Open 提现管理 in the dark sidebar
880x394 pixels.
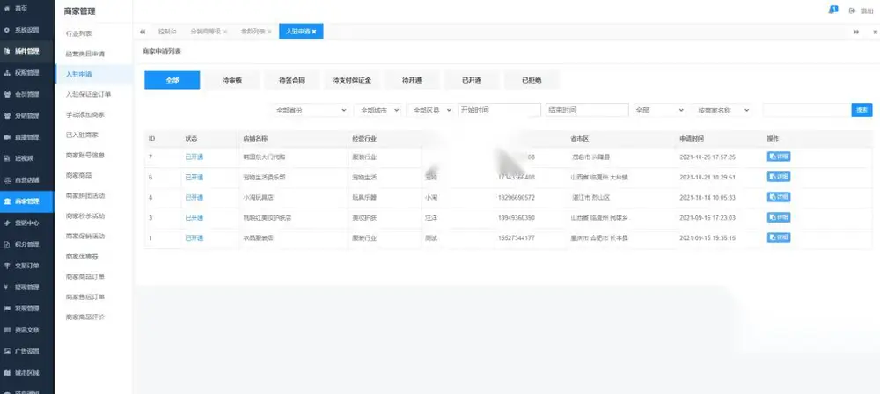(x=27, y=287)
